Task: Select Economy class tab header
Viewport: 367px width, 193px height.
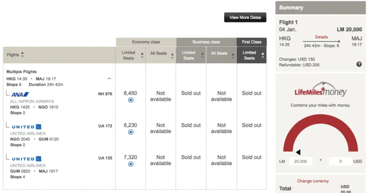Action: [146, 42]
